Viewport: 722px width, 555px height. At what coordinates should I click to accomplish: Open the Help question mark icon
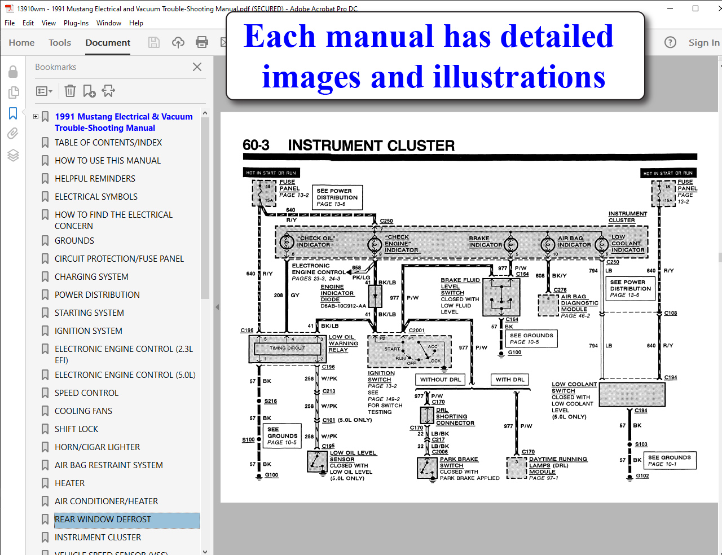[670, 42]
